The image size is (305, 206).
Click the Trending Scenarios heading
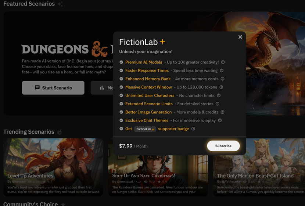[29, 132]
